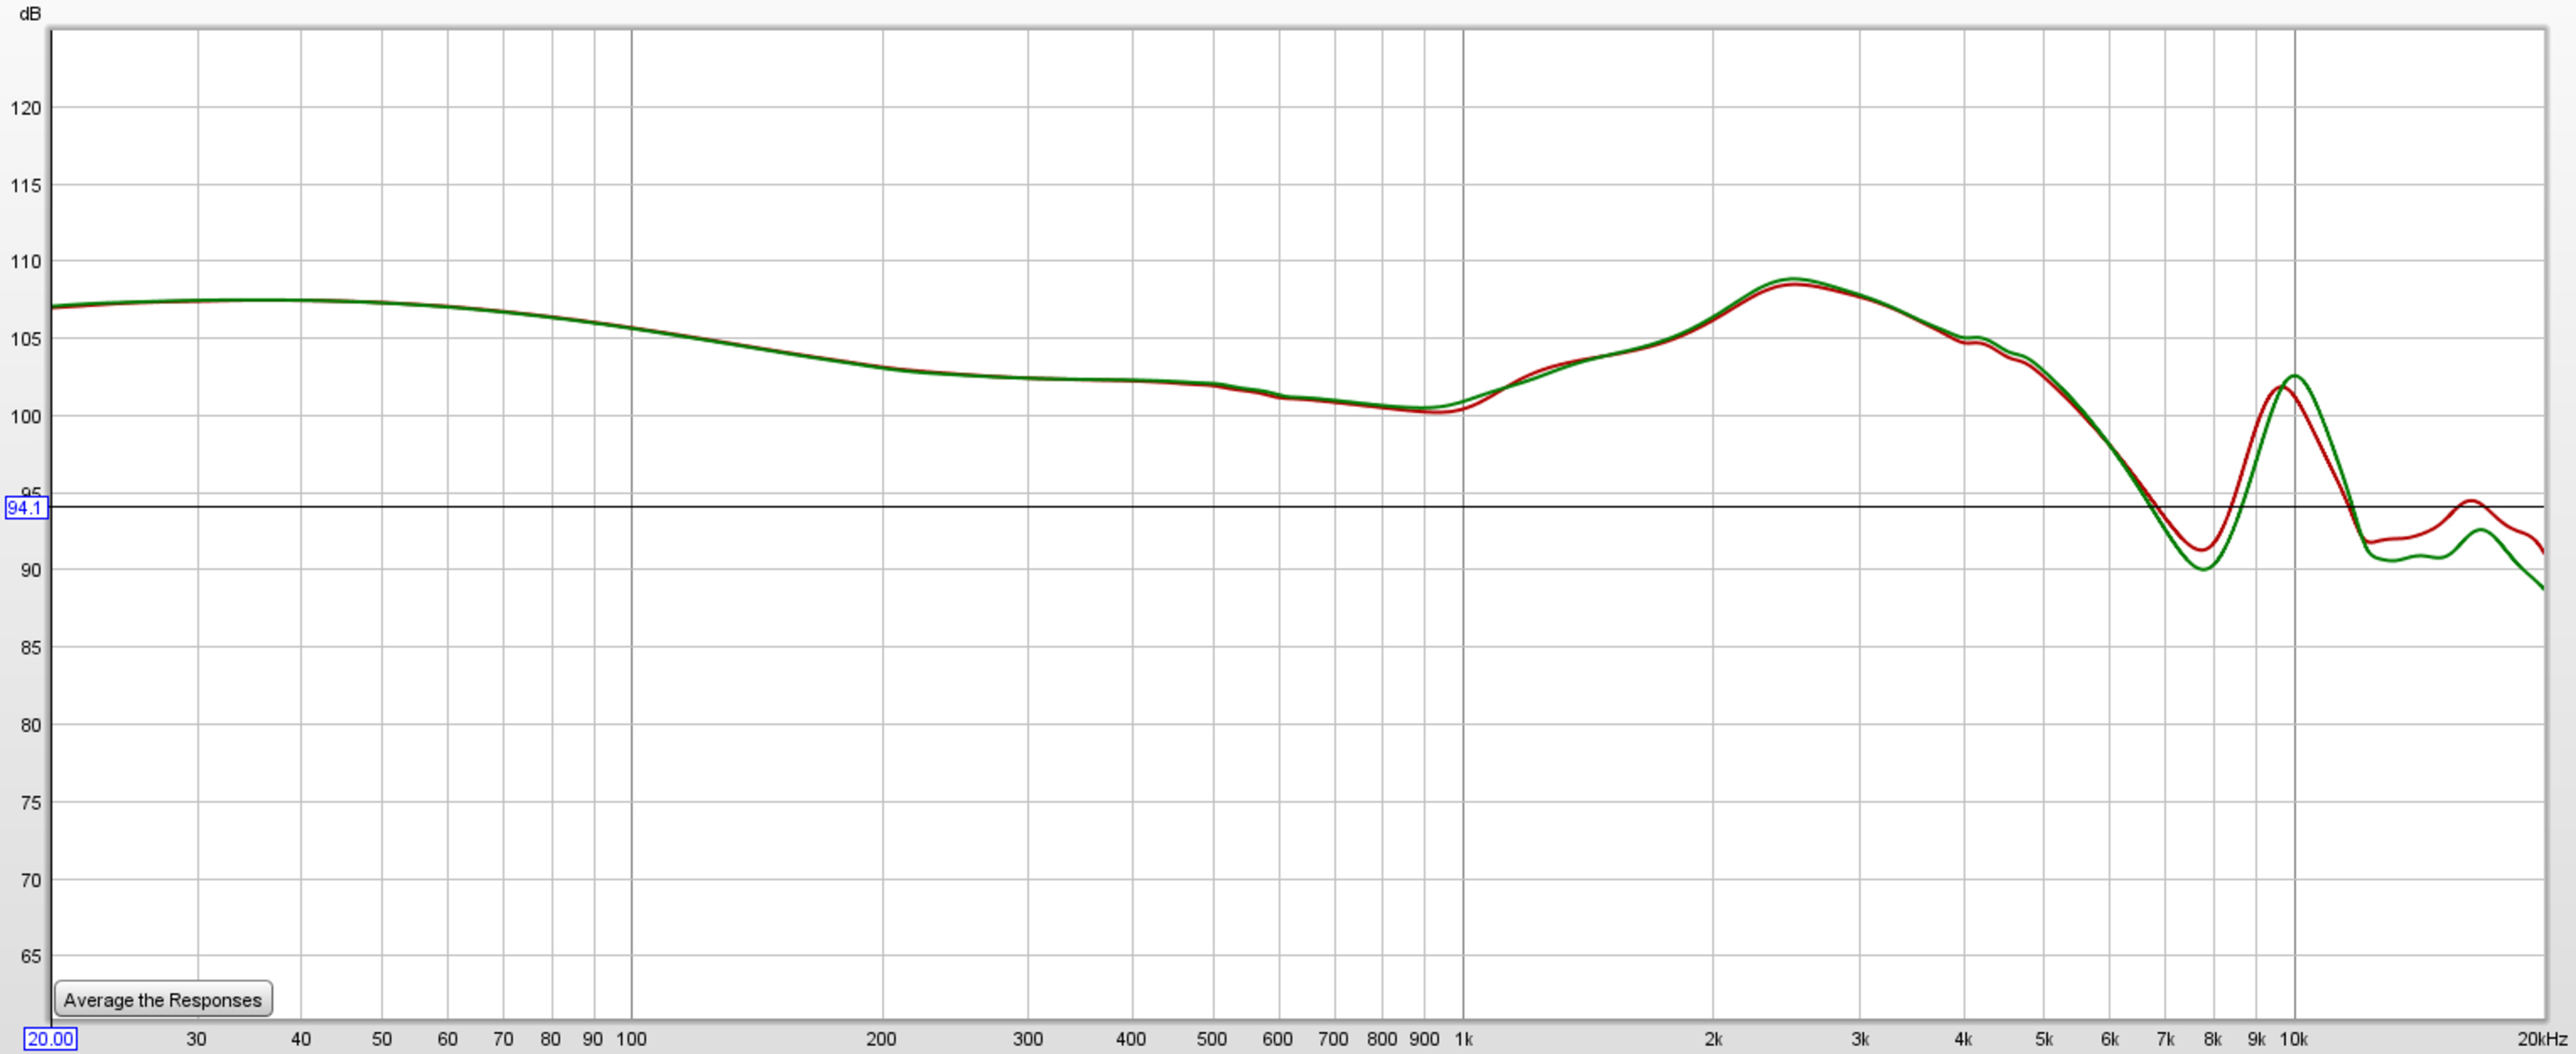Click the green trace peak near 2.5 kHz

[1793, 279]
